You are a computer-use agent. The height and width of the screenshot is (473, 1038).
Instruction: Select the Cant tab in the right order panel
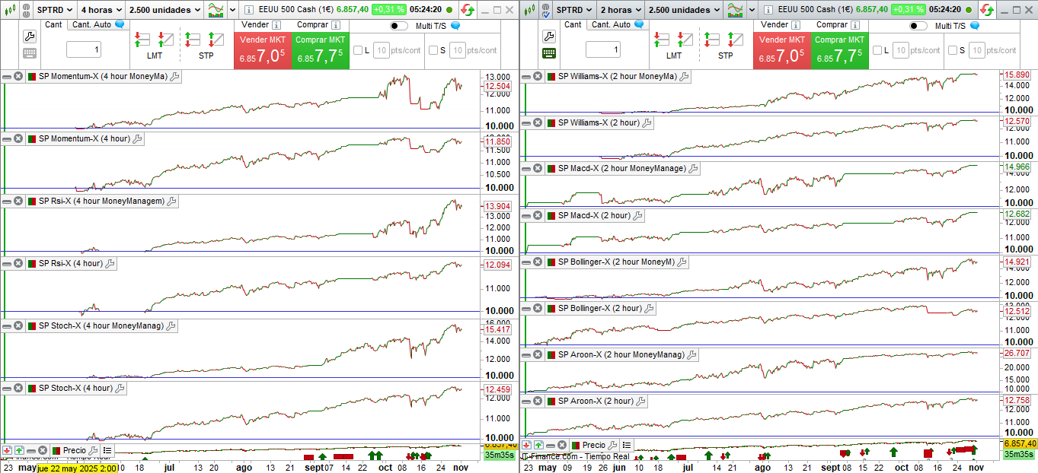pyautogui.click(x=573, y=24)
